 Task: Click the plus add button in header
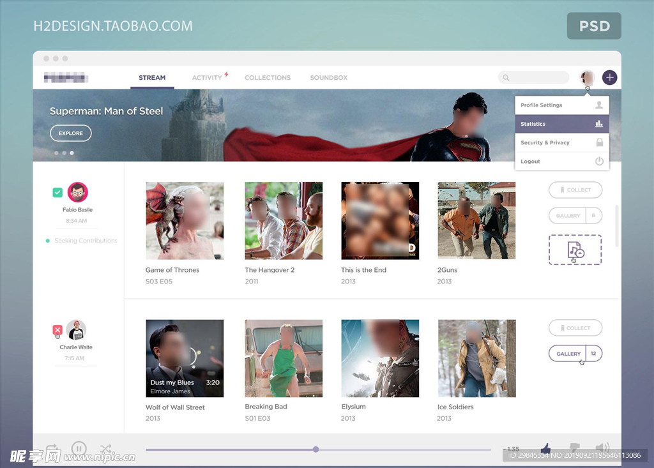point(609,78)
